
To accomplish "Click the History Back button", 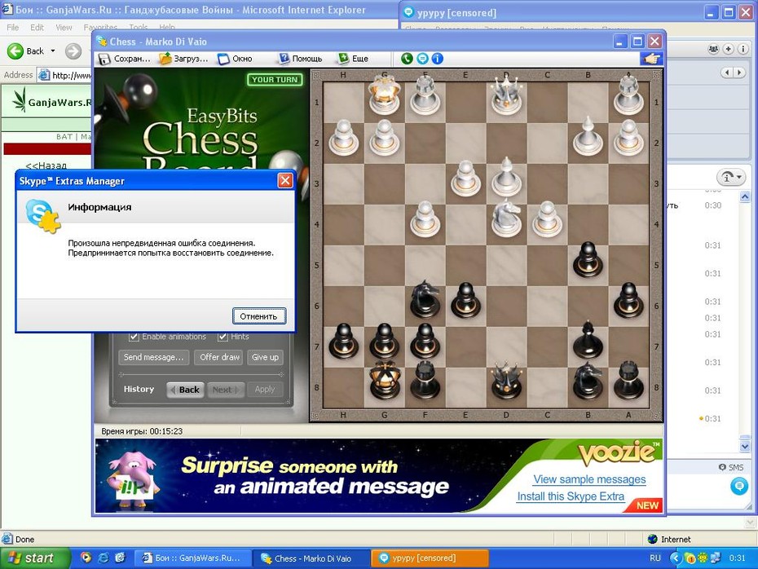I will tap(186, 390).
